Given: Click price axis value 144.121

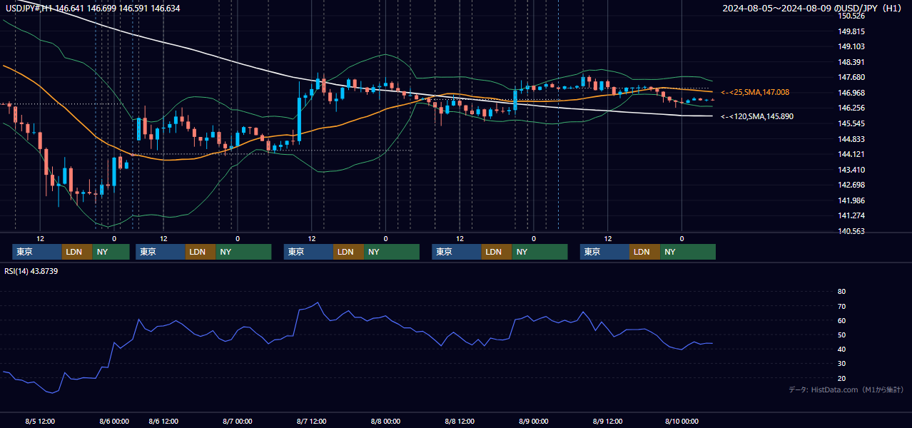Looking at the screenshot, I should click(x=851, y=154).
